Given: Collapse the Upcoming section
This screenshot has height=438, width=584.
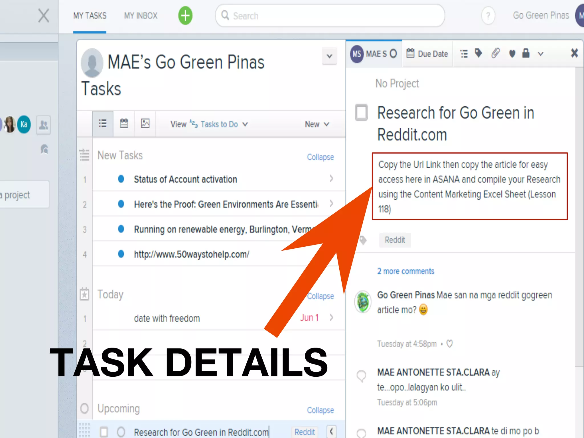Looking at the screenshot, I should [320, 410].
